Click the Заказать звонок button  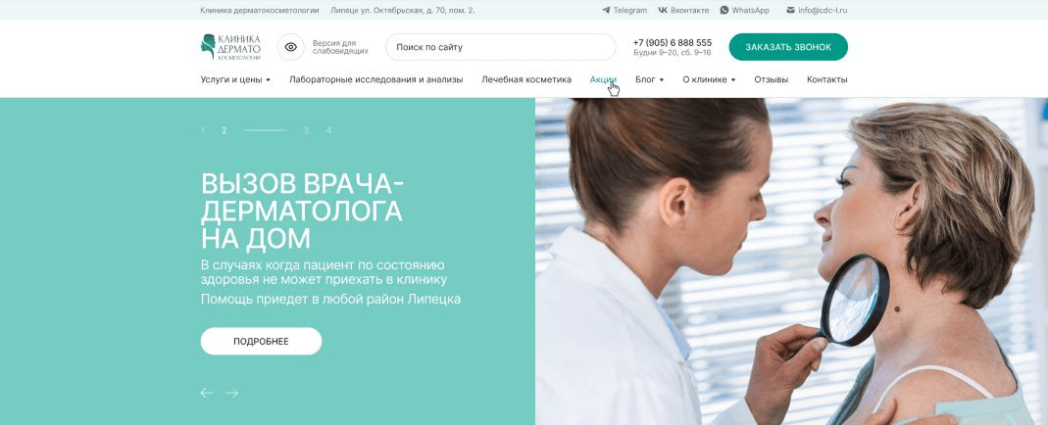(x=788, y=47)
